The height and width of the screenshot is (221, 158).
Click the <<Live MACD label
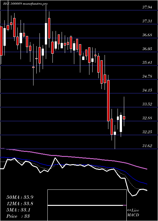[133, 213]
